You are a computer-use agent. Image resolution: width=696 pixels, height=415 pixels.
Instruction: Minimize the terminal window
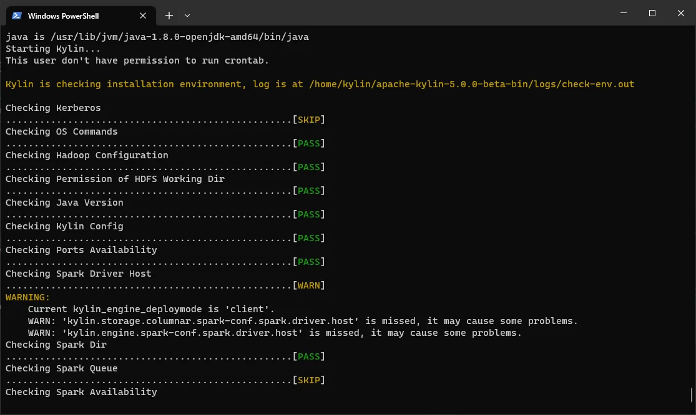pos(623,13)
